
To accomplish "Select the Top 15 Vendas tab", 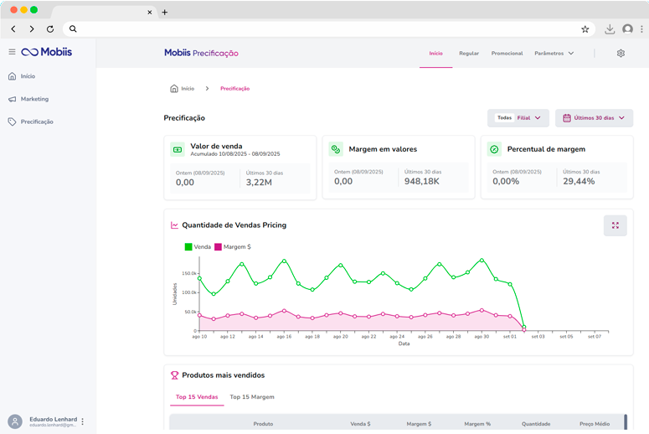I will click(197, 397).
